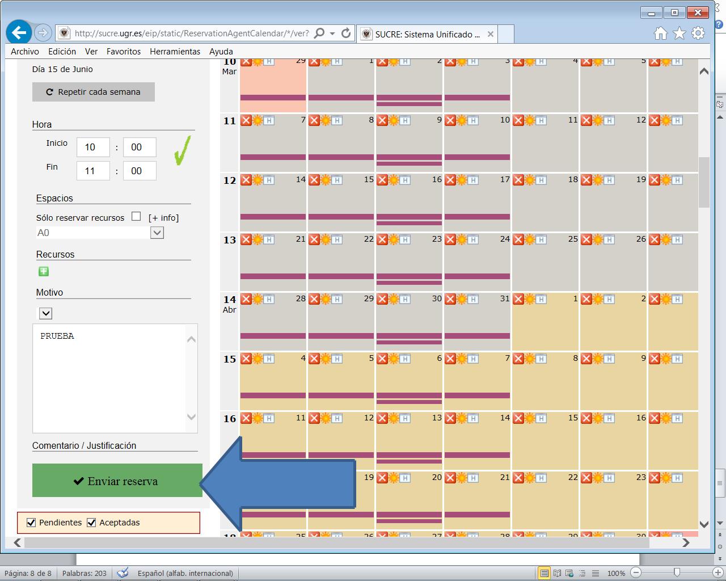Click the refresh page icon in address bar
The width and height of the screenshot is (726, 581).
tap(346, 33)
